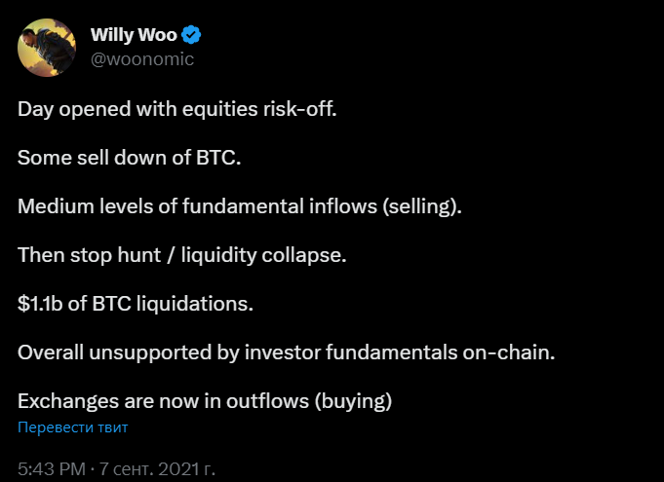
Task: Click the line "Some sell down of BTC."
Action: (x=129, y=157)
